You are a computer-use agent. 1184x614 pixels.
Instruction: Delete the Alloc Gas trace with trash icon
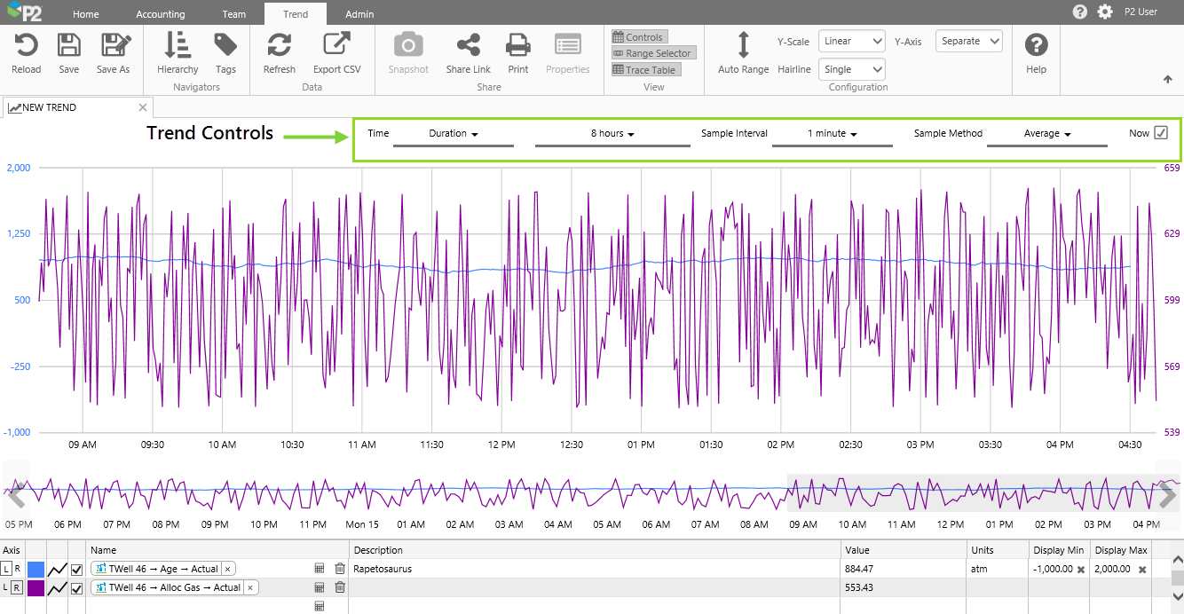pyautogui.click(x=340, y=587)
